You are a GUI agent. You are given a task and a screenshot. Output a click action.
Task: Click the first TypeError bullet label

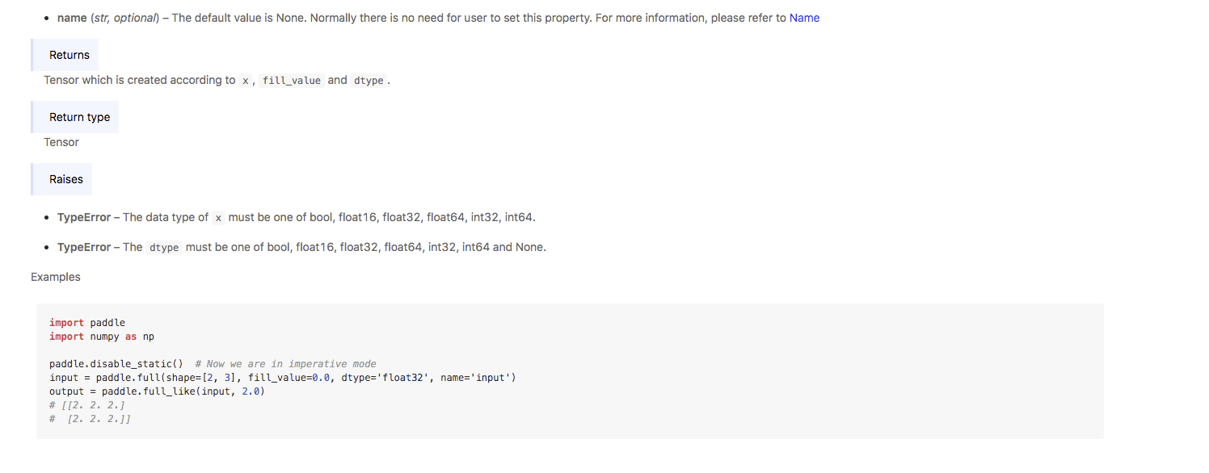(x=84, y=217)
